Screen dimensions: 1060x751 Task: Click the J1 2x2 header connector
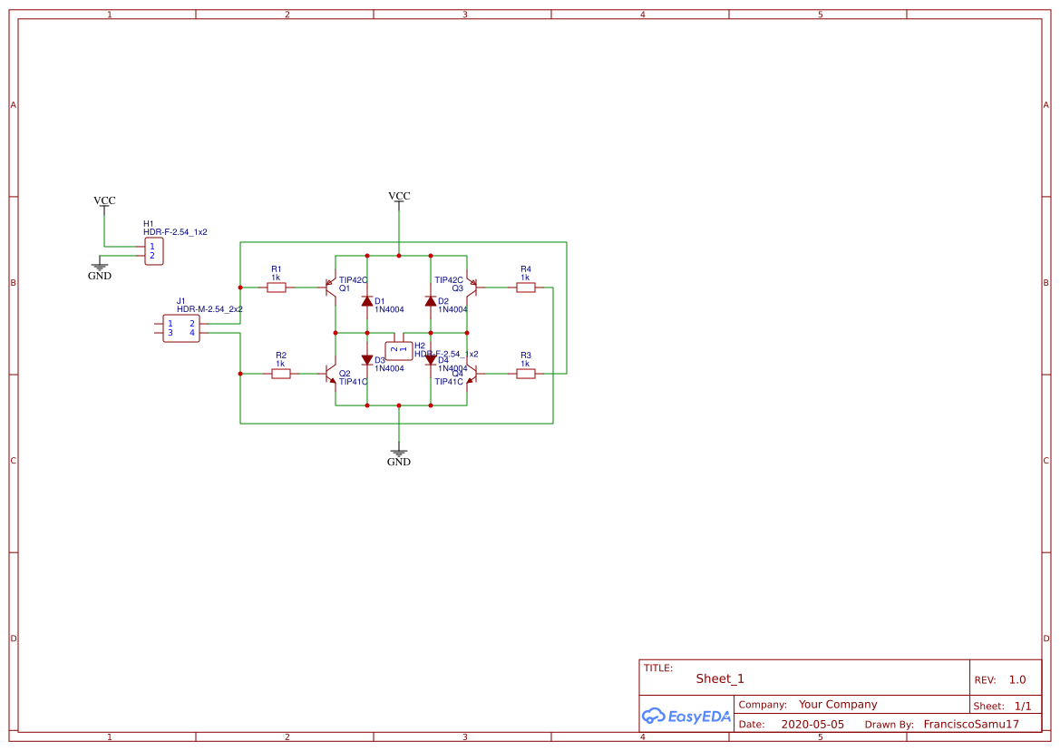[181, 328]
